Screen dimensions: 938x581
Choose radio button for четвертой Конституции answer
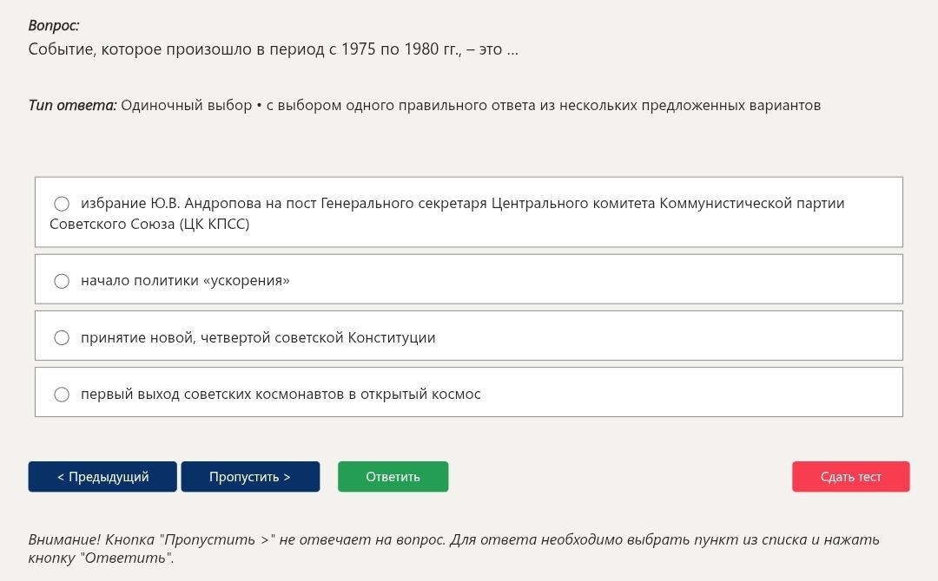62,337
